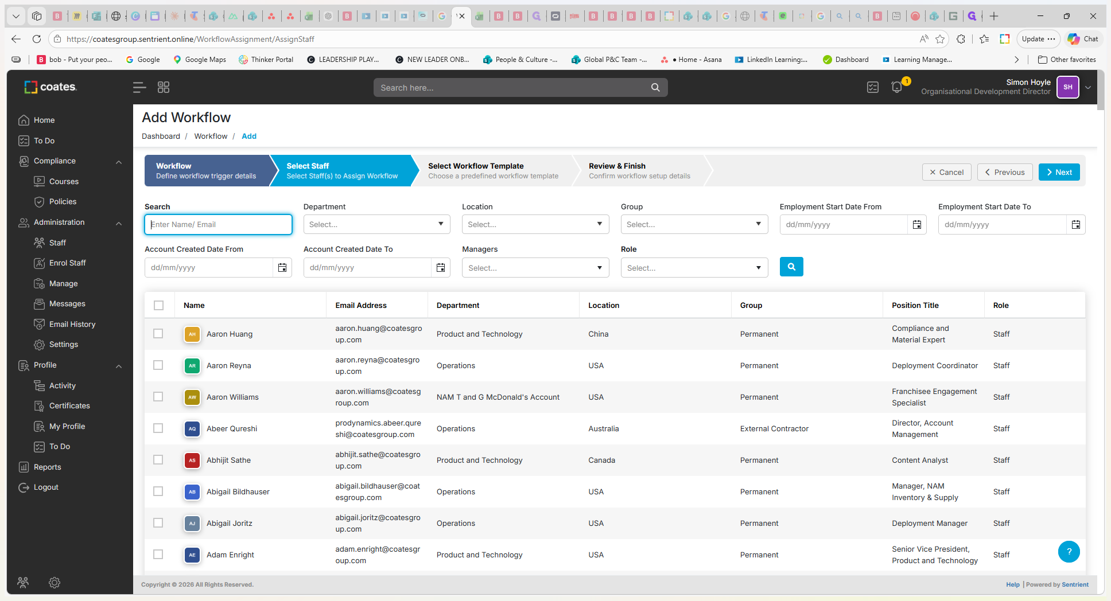Image resolution: width=1111 pixels, height=601 pixels.
Task: Open My Profile in the sidebar
Action: pos(67,426)
